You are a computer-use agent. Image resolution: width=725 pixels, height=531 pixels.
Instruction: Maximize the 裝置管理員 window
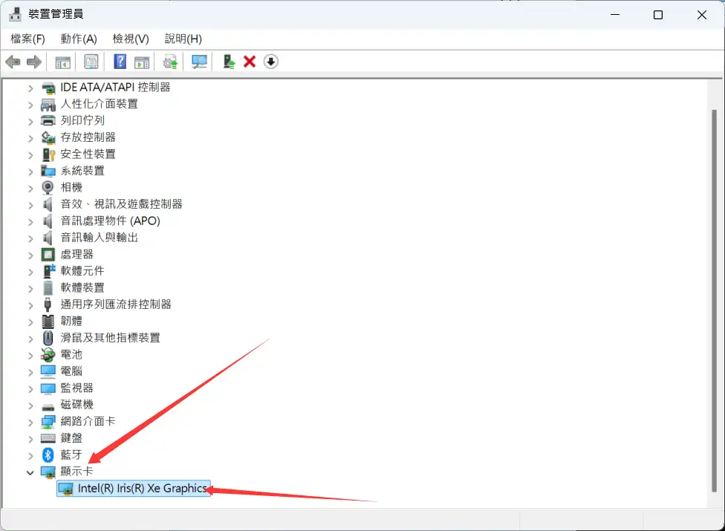click(658, 15)
